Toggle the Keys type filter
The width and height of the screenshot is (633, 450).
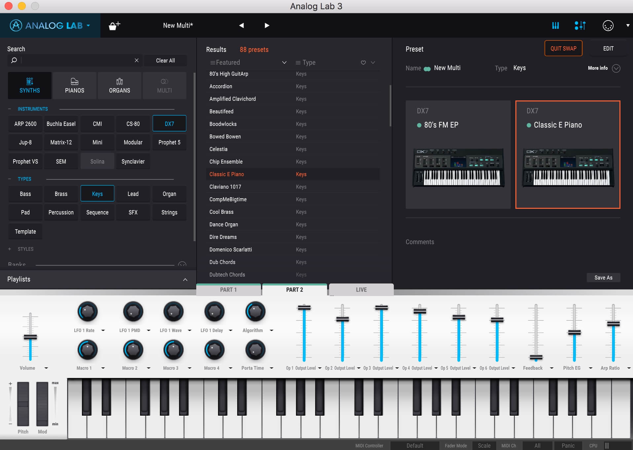[x=97, y=194]
